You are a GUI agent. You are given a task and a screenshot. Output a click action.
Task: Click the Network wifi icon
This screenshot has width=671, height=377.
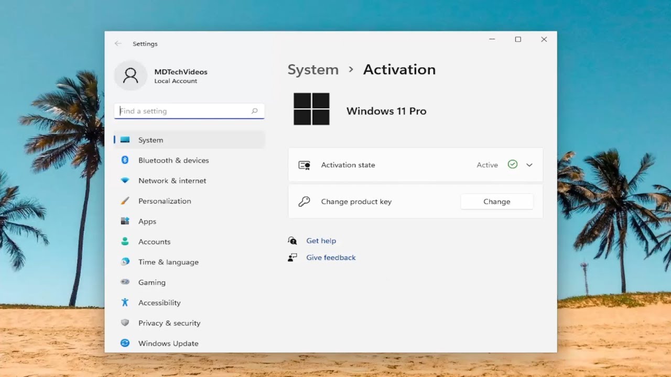pos(125,181)
